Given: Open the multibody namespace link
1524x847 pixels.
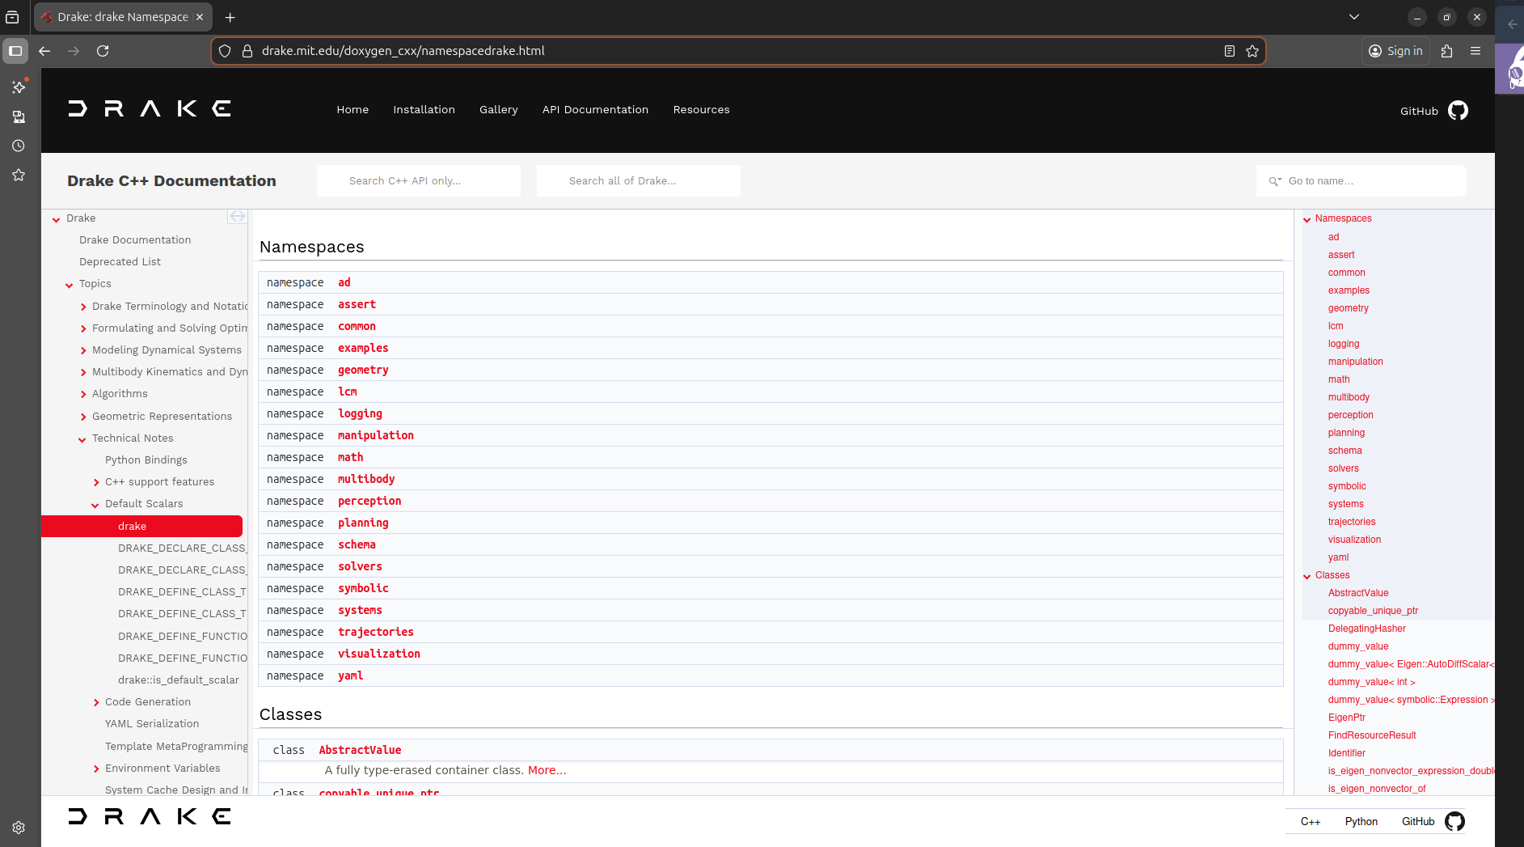Looking at the screenshot, I should tap(366, 479).
